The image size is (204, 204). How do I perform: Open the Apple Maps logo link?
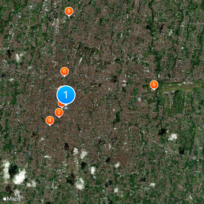[x=12, y=199]
